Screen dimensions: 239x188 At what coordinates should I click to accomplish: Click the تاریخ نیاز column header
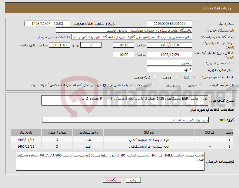[26, 133]
